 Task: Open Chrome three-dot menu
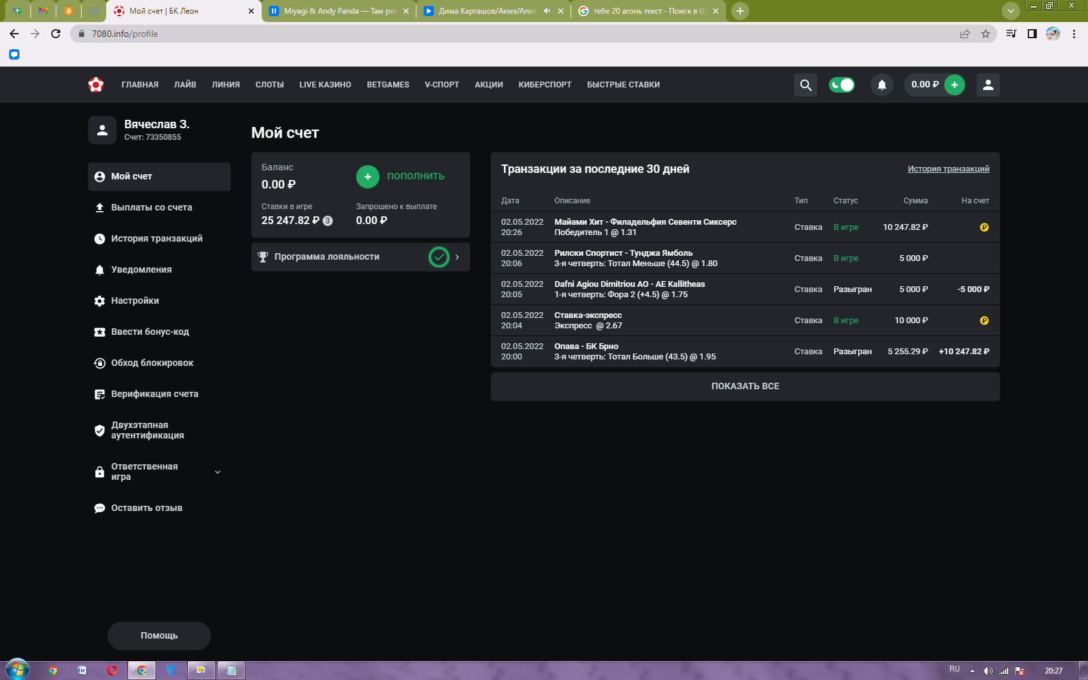(1074, 34)
